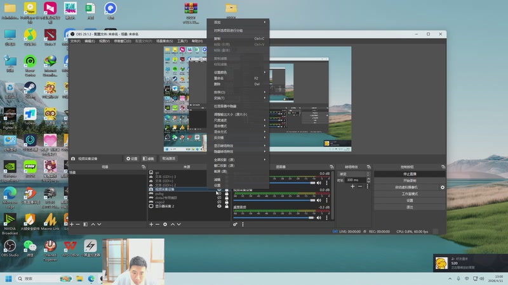Move source down arrow in Sources panel
The width and height of the screenshot is (508, 285).
pyautogui.click(x=179, y=224)
